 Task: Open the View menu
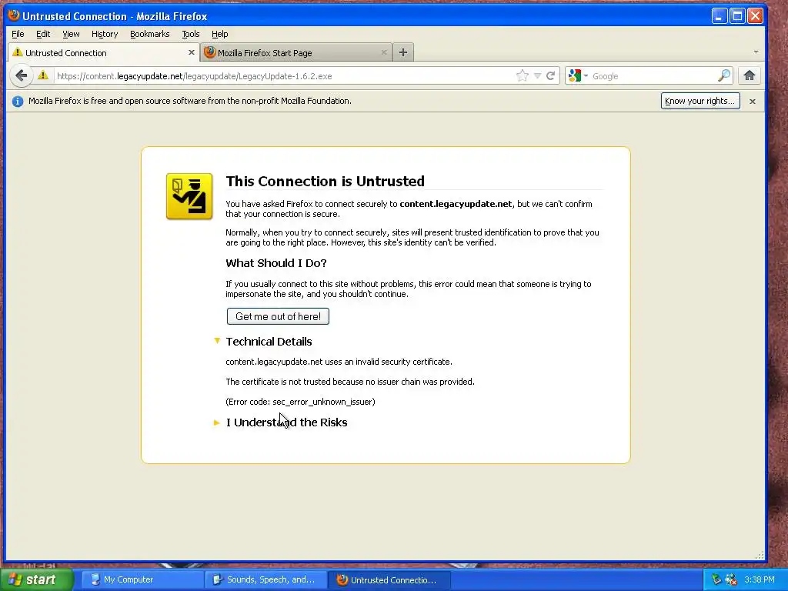pos(71,34)
